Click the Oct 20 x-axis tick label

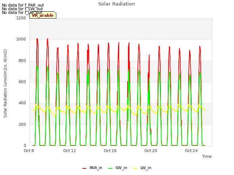coord(151,151)
